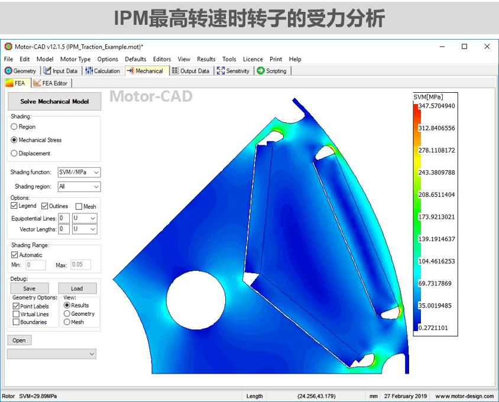Open the Calculation tab icon
This screenshot has width=499, height=402.
point(89,71)
